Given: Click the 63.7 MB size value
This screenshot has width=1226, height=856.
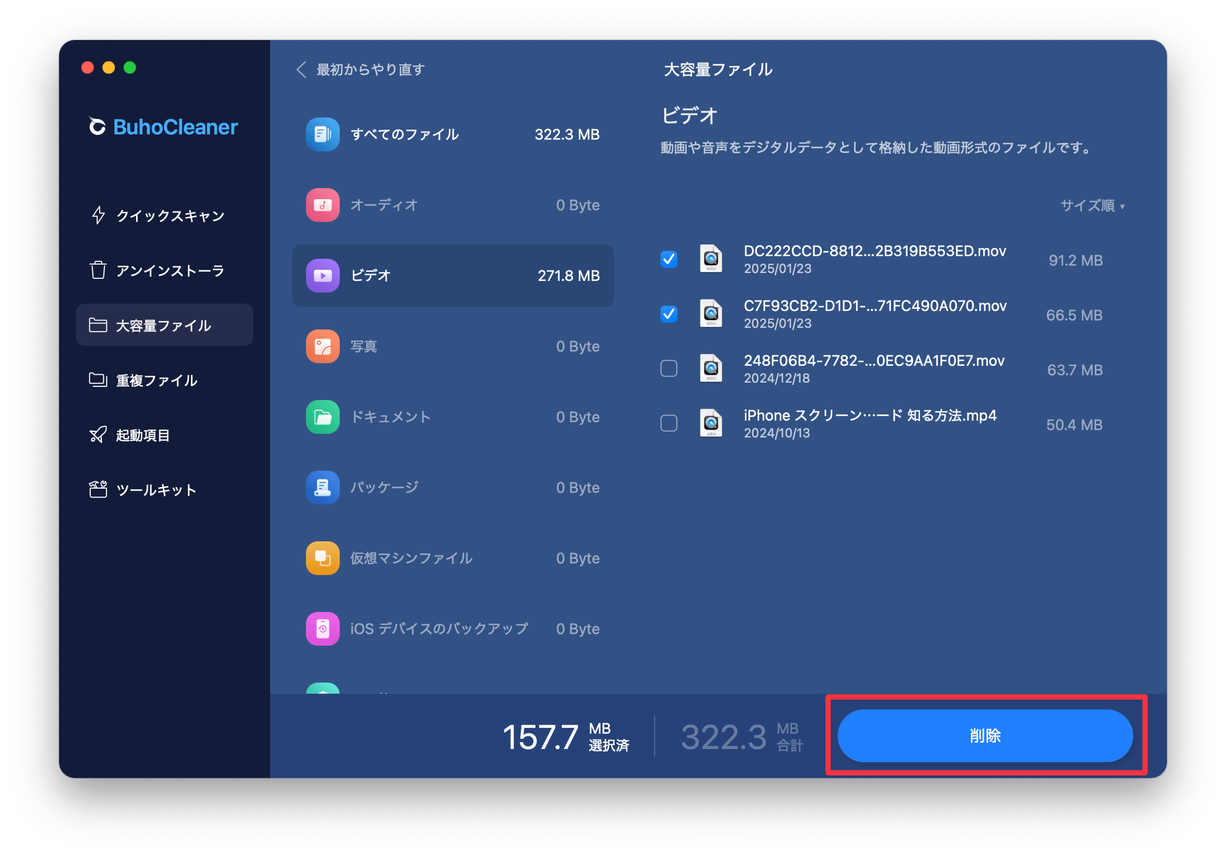Looking at the screenshot, I should 1075,370.
